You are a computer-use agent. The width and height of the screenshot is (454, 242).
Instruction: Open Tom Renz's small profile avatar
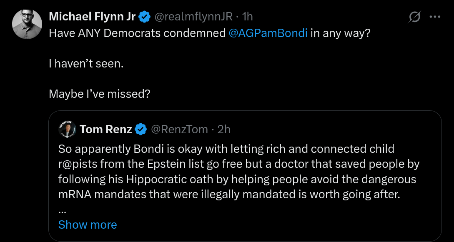click(x=67, y=129)
